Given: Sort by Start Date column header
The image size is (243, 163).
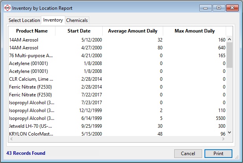Looking at the screenshot, I should point(79,31).
